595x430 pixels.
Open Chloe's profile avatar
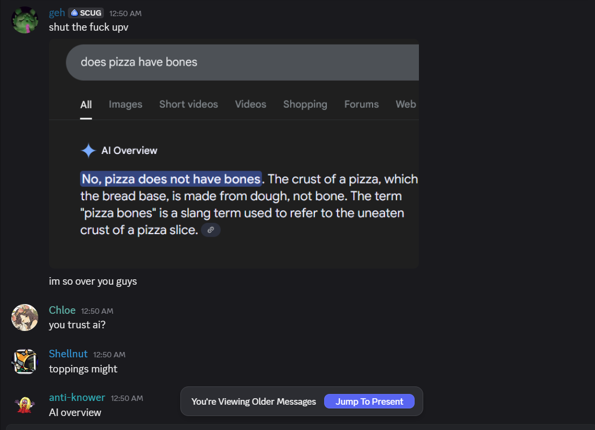coord(25,318)
